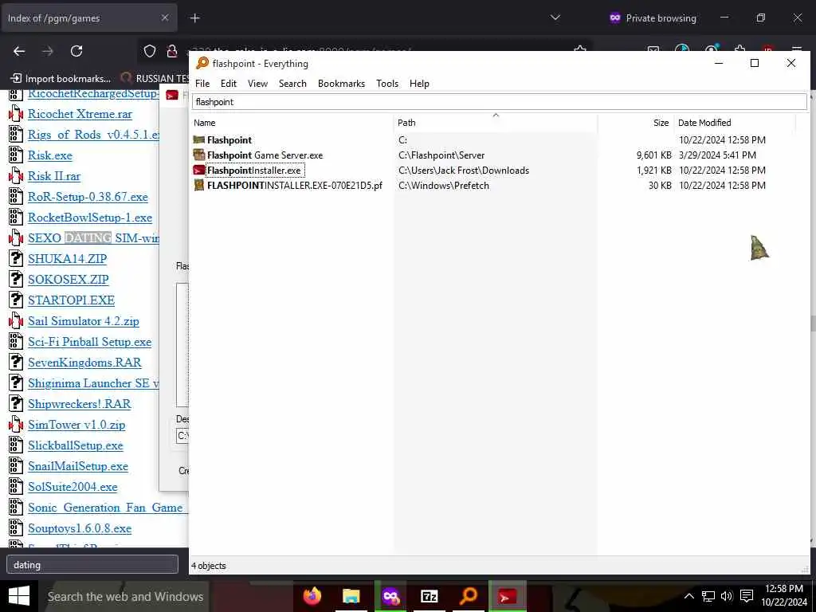Open the Search menu in Everything

coord(292,83)
